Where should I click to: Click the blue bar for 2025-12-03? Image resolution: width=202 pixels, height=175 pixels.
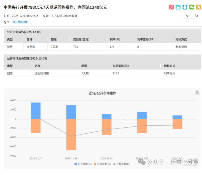177,117
